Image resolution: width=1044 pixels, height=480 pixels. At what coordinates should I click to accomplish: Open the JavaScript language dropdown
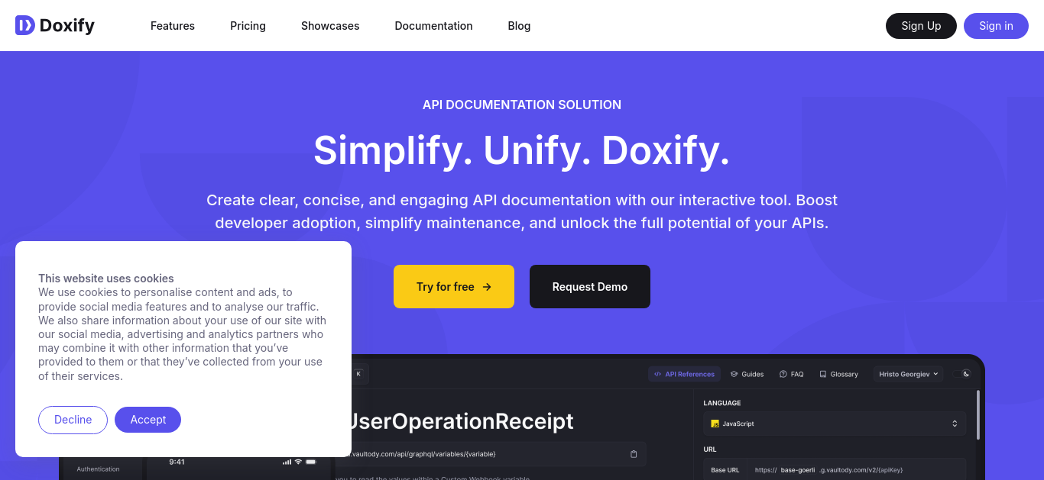(x=835, y=424)
